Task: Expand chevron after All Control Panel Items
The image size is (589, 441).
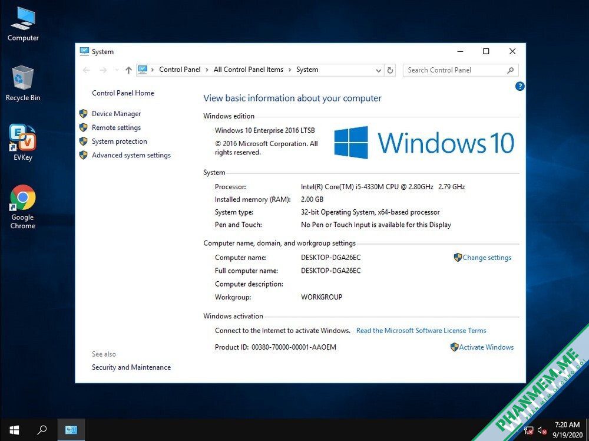Action: point(290,70)
